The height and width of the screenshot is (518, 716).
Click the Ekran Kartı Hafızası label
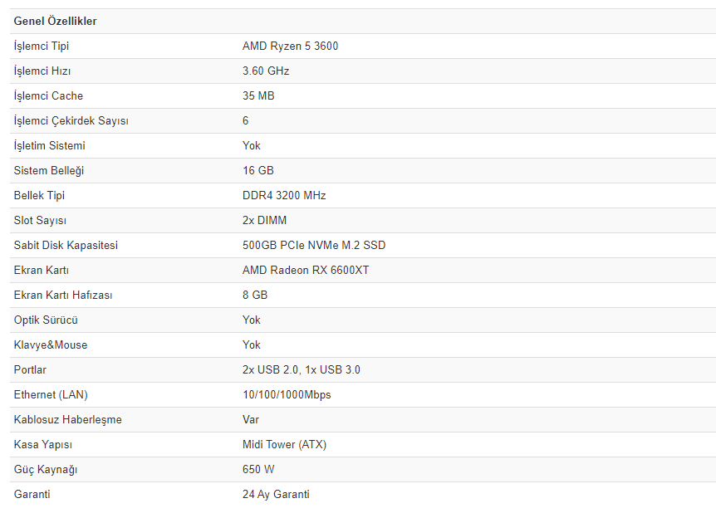tap(63, 295)
